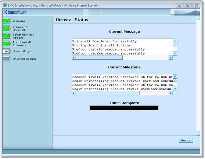Click down arrow of Current Milestone scrollbar
The image size is (205, 159).
(175, 89)
